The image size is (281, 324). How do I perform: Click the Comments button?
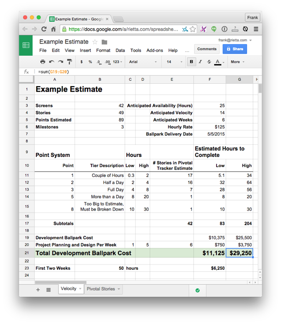[207, 49]
